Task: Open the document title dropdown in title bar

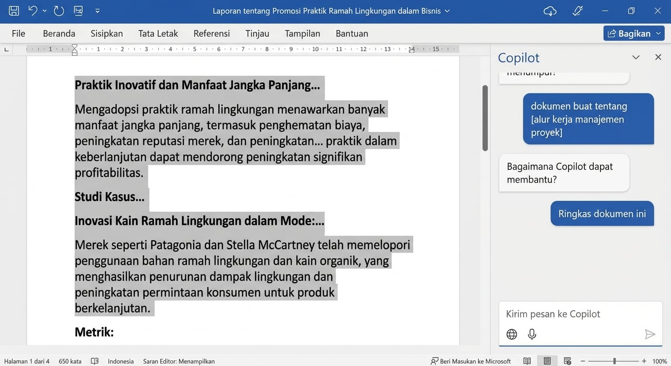Action: click(447, 10)
